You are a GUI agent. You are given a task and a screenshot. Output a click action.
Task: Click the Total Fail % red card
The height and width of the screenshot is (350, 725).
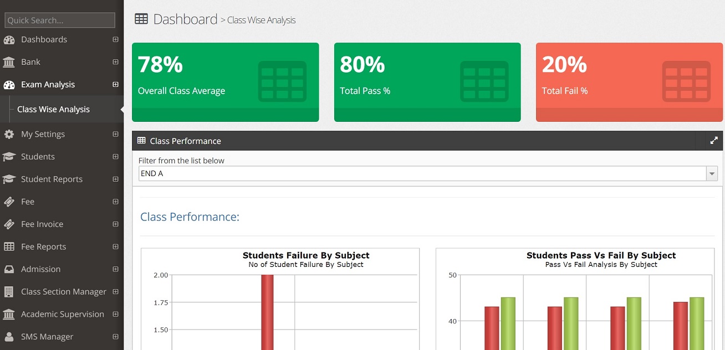pyautogui.click(x=629, y=82)
